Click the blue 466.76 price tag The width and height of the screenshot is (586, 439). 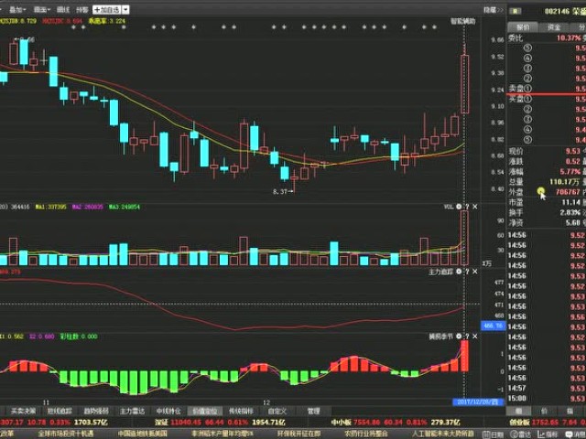click(x=493, y=326)
